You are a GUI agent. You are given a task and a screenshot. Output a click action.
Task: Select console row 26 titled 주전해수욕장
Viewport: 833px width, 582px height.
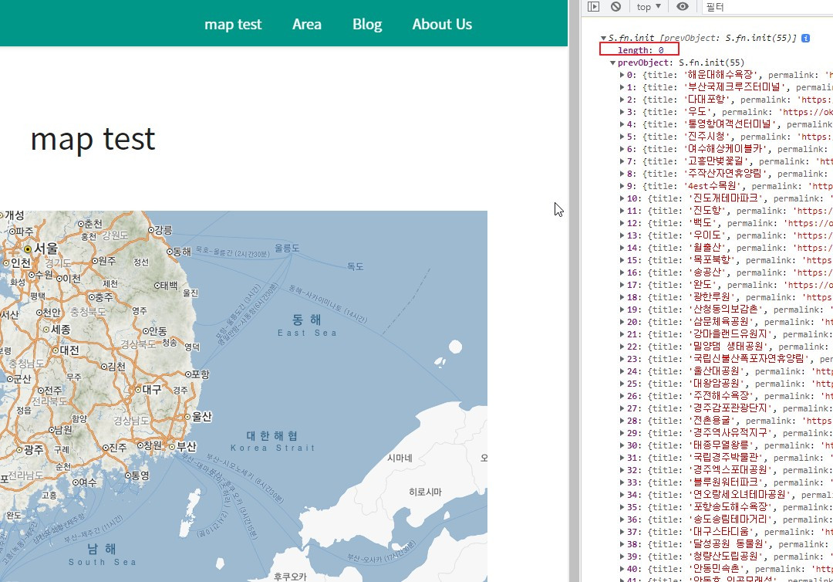click(x=726, y=396)
